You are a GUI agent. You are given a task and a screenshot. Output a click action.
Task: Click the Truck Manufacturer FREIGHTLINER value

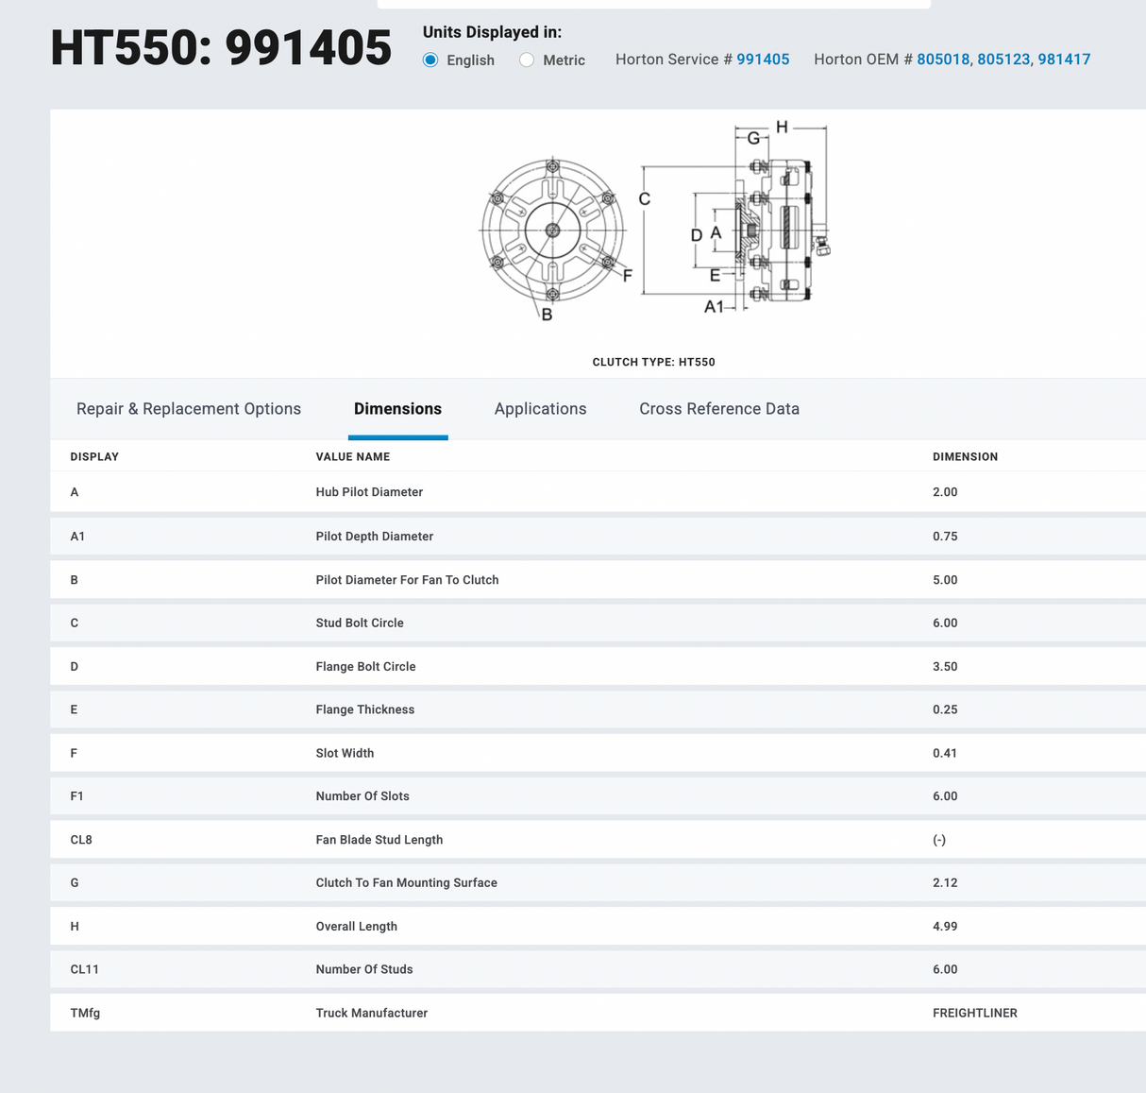974,1014
